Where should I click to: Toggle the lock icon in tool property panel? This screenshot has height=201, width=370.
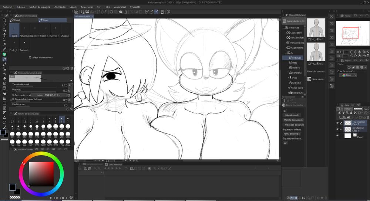71,80
